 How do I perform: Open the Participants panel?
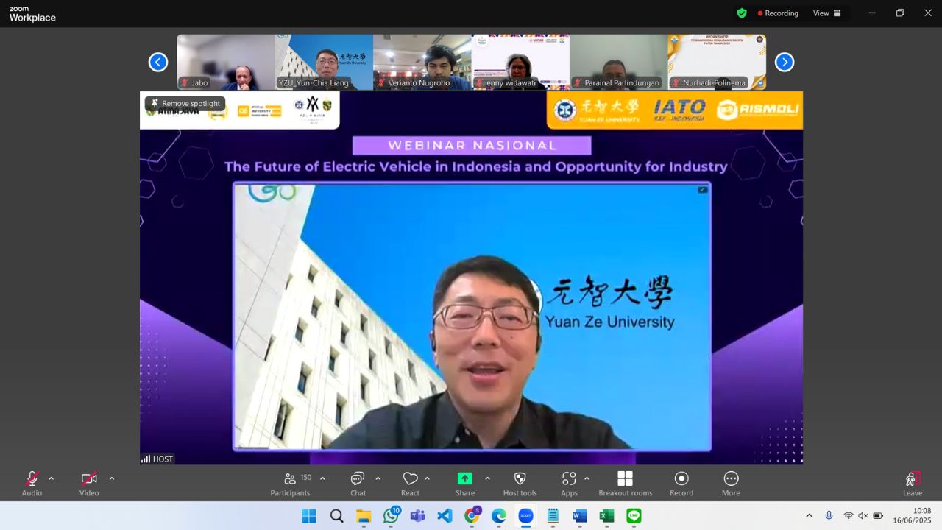tap(290, 483)
